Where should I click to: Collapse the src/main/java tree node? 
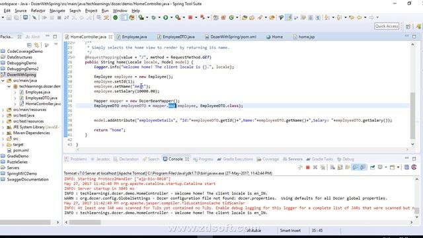coord(3,81)
